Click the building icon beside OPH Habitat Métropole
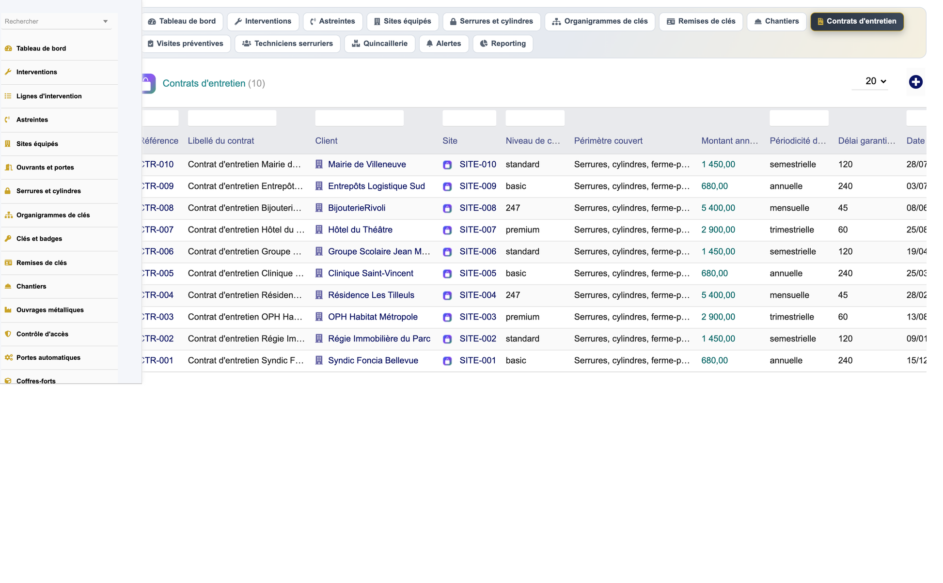 click(x=319, y=317)
